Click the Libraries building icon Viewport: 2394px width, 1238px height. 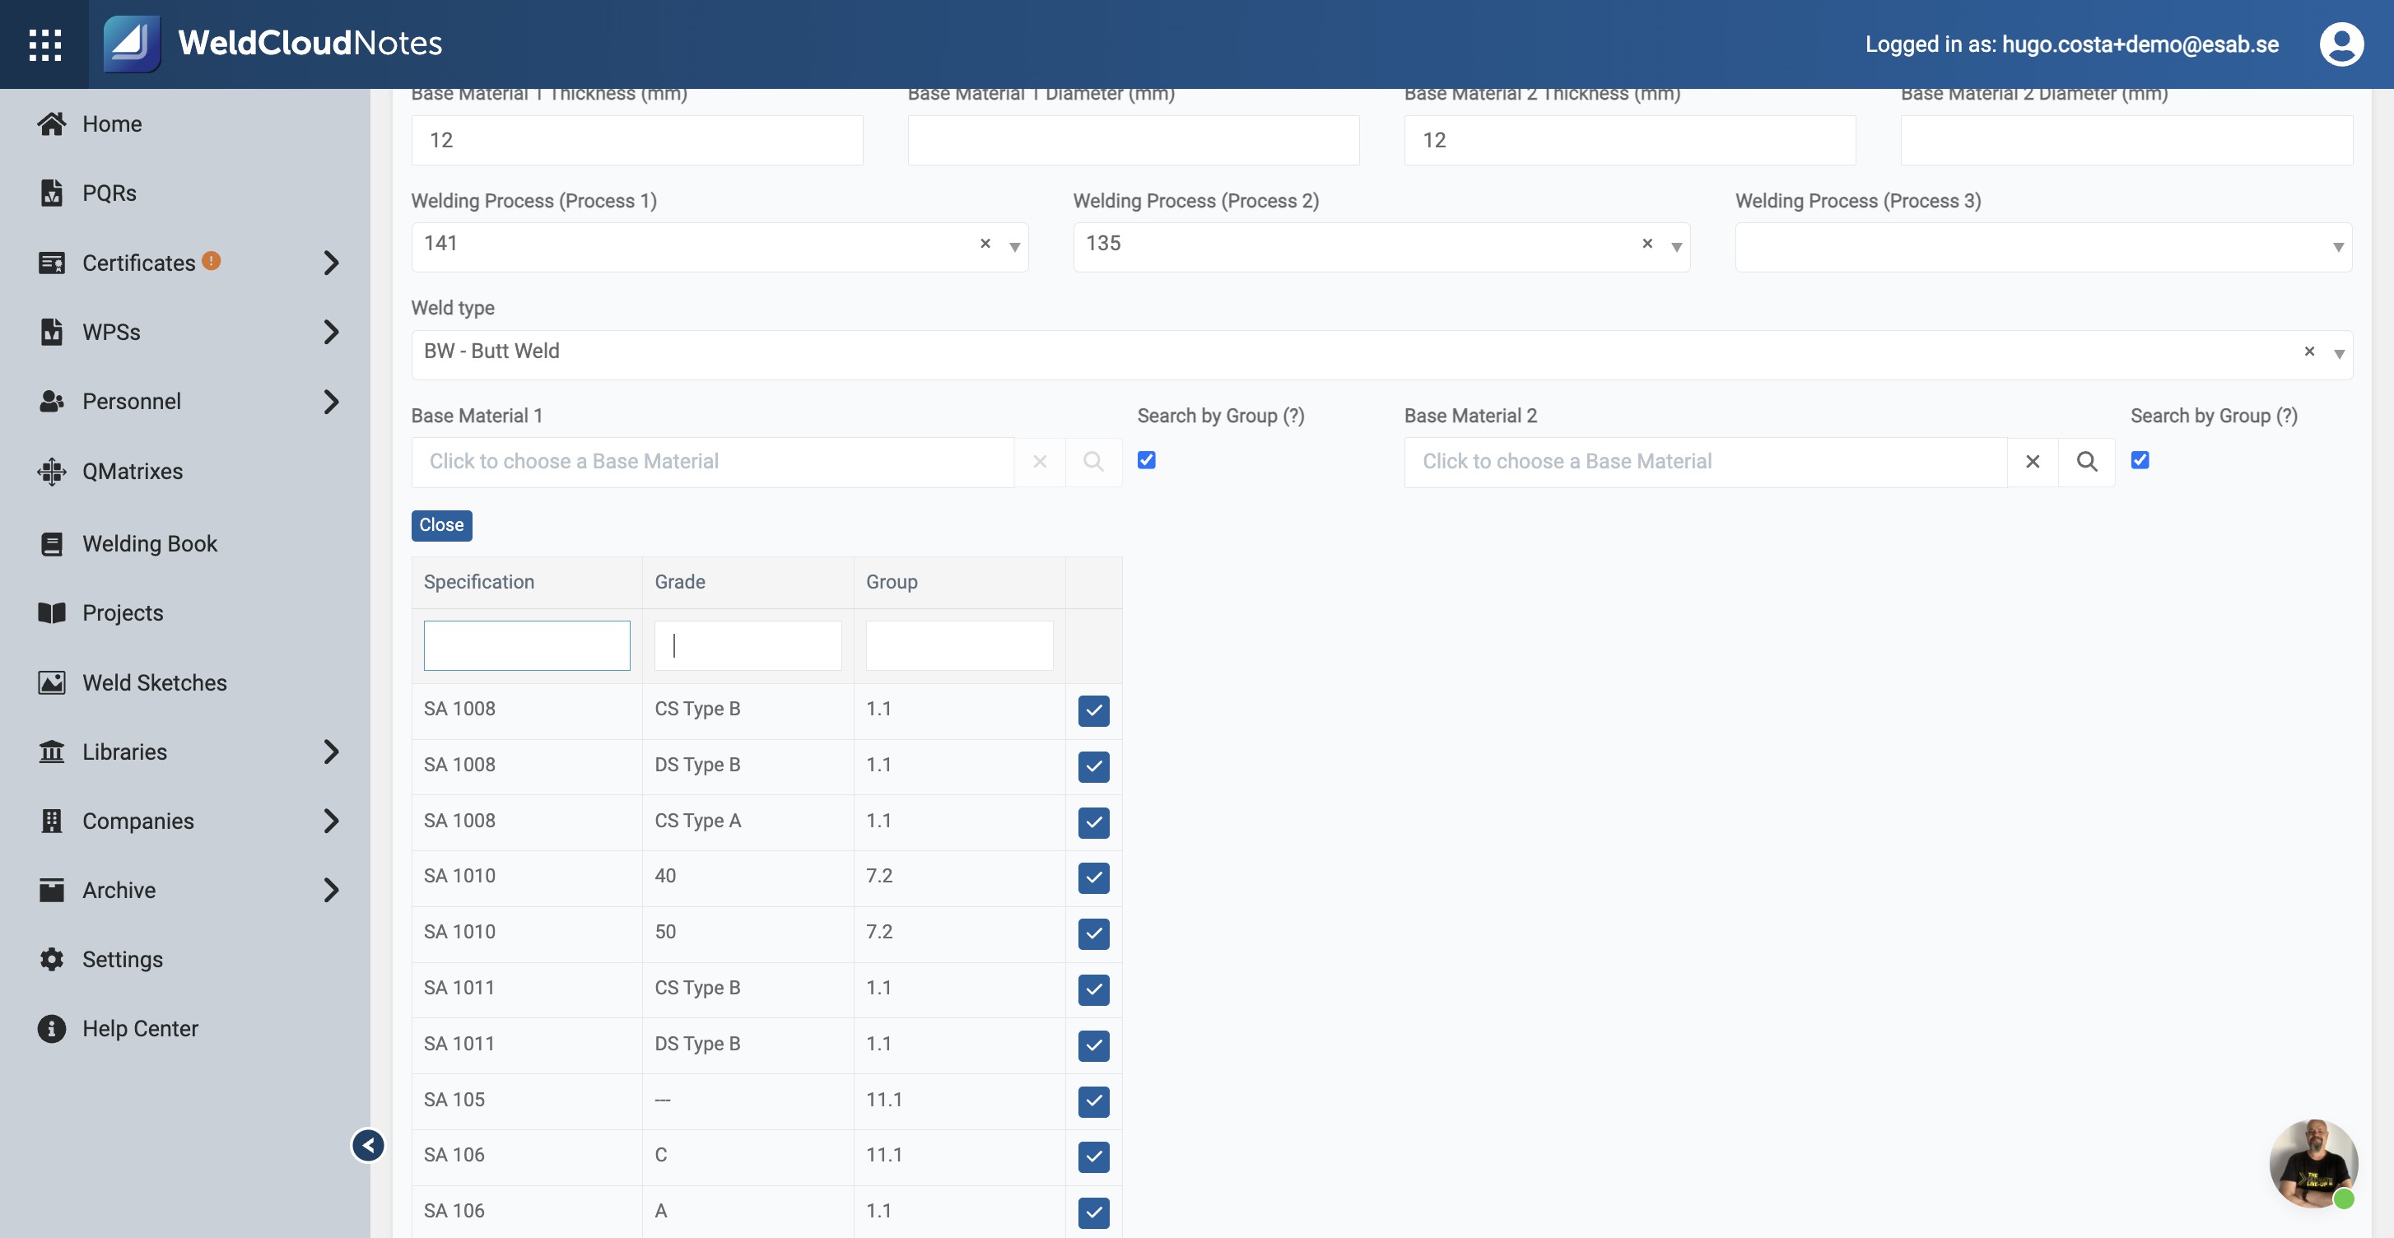point(52,751)
